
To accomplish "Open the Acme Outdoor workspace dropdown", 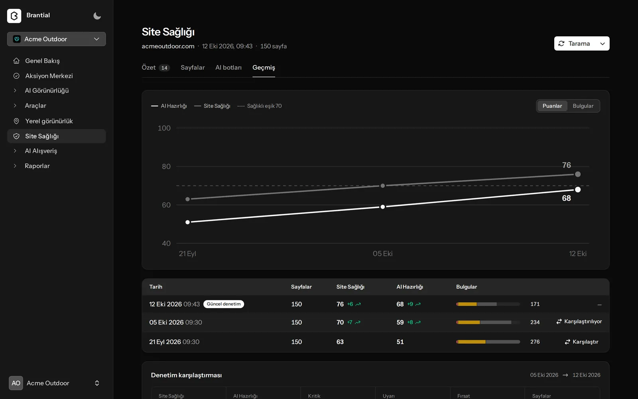I will pos(56,39).
